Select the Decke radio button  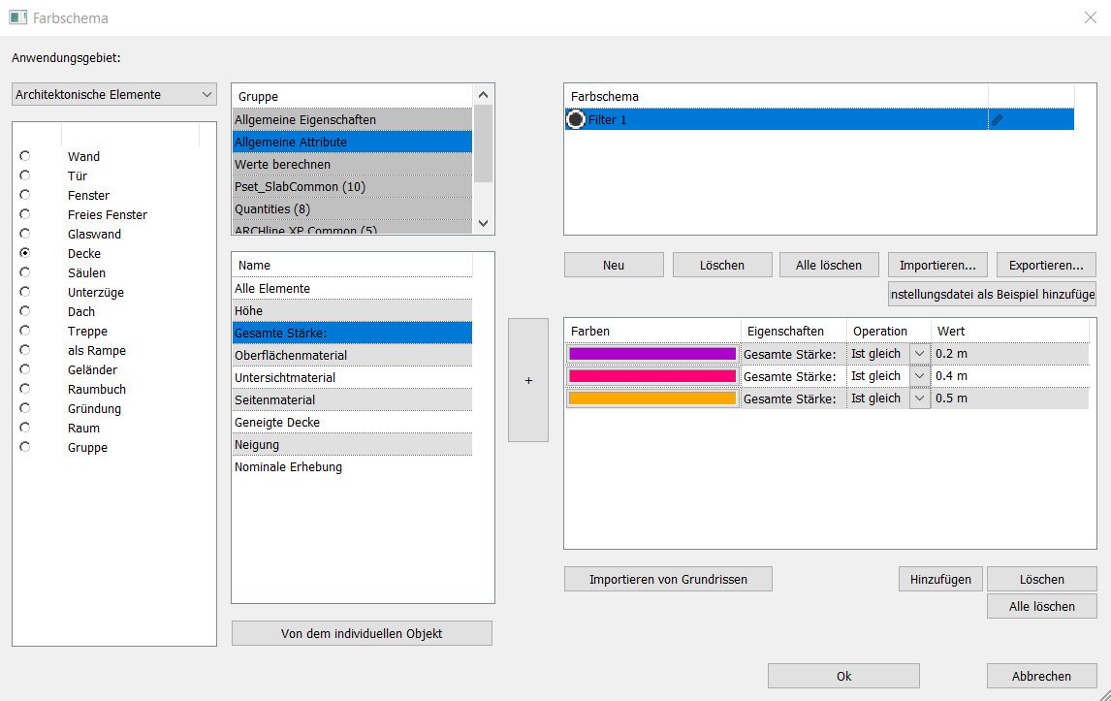[25, 253]
